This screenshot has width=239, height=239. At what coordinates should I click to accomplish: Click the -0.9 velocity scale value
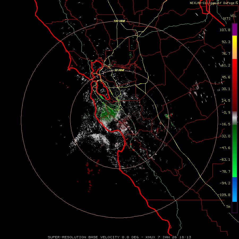[x=226, y=113]
